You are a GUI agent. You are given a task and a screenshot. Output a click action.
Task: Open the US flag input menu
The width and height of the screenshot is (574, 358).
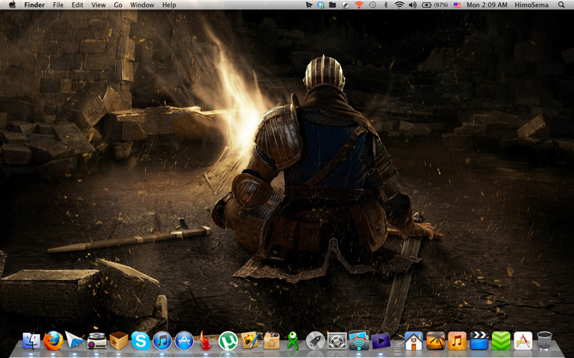[457, 5]
